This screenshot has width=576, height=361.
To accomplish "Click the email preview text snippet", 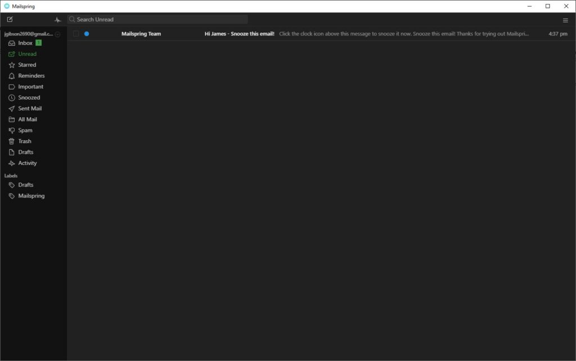I will tap(404, 34).
